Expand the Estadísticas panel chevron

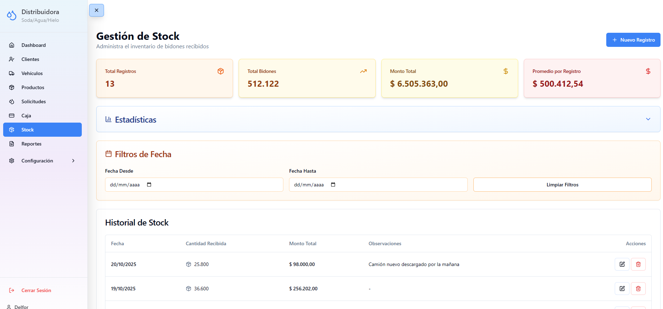click(648, 119)
